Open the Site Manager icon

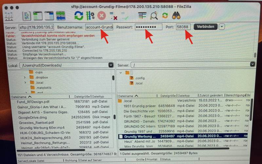coord(9,15)
